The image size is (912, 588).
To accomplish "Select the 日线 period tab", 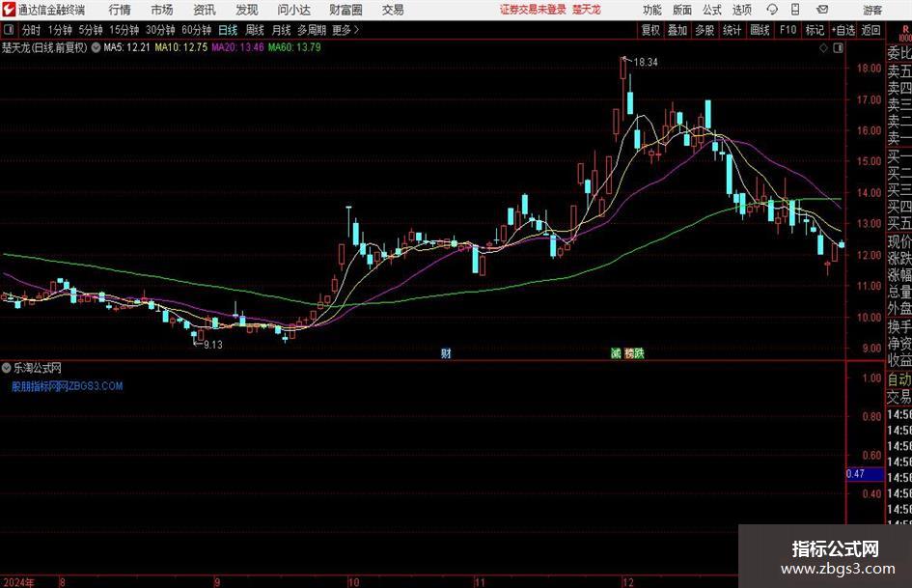I will click(x=228, y=30).
